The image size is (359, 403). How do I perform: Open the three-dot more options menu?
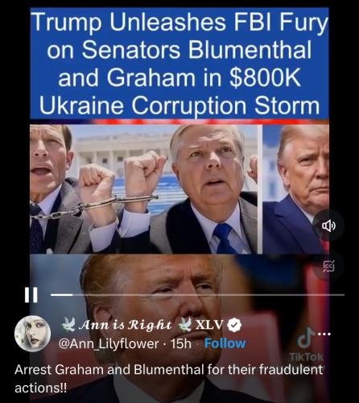tap(324, 334)
